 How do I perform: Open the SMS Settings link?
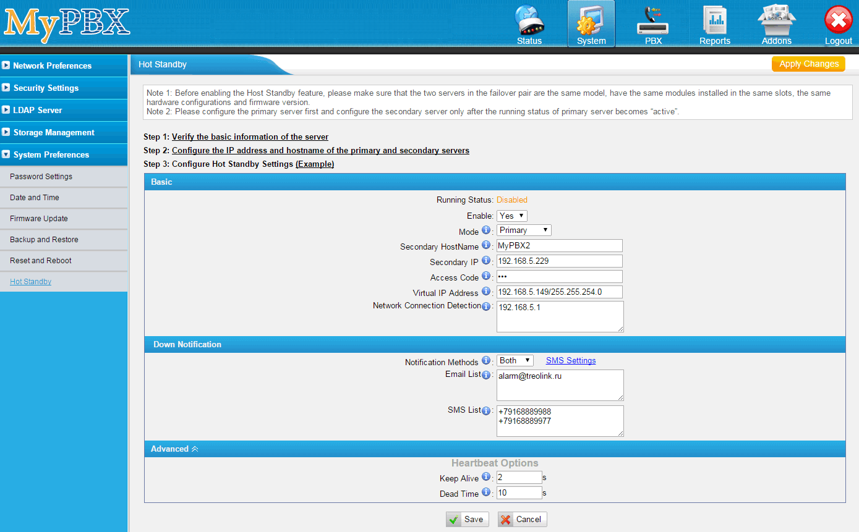(571, 361)
